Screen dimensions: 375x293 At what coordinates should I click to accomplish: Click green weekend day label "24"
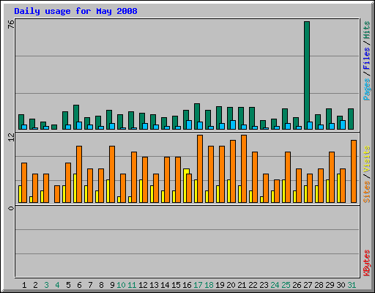coord(275,285)
